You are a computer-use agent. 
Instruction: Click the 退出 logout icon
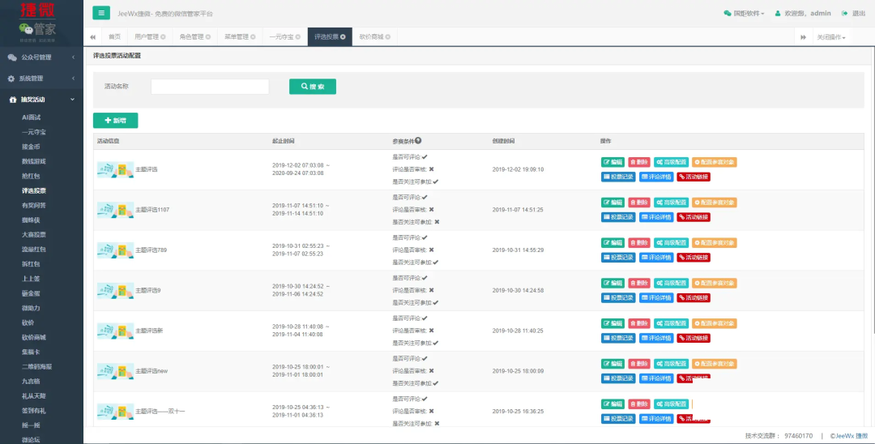click(846, 14)
